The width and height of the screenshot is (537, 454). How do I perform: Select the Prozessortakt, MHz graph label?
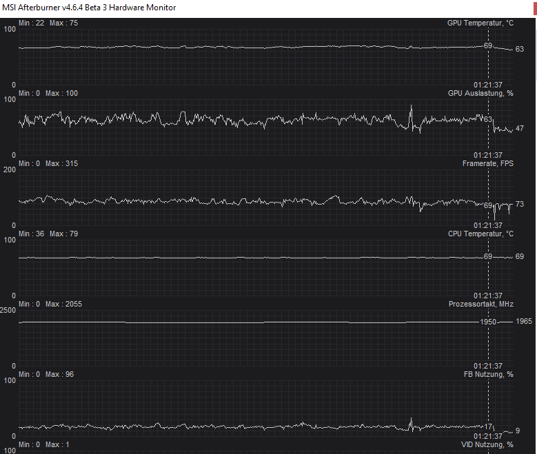point(481,304)
